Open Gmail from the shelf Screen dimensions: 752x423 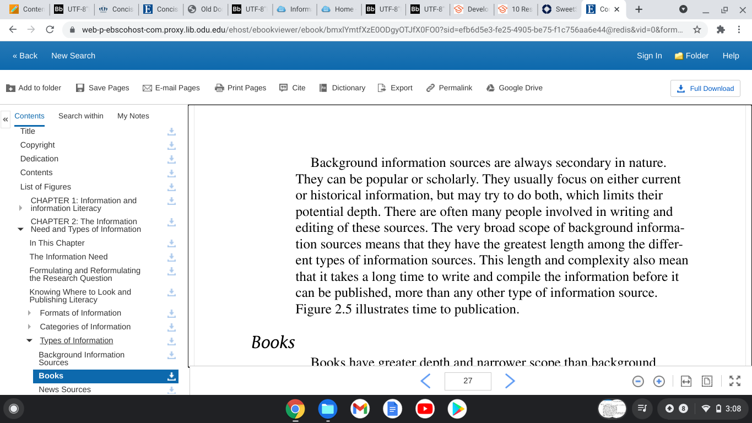[360, 409]
